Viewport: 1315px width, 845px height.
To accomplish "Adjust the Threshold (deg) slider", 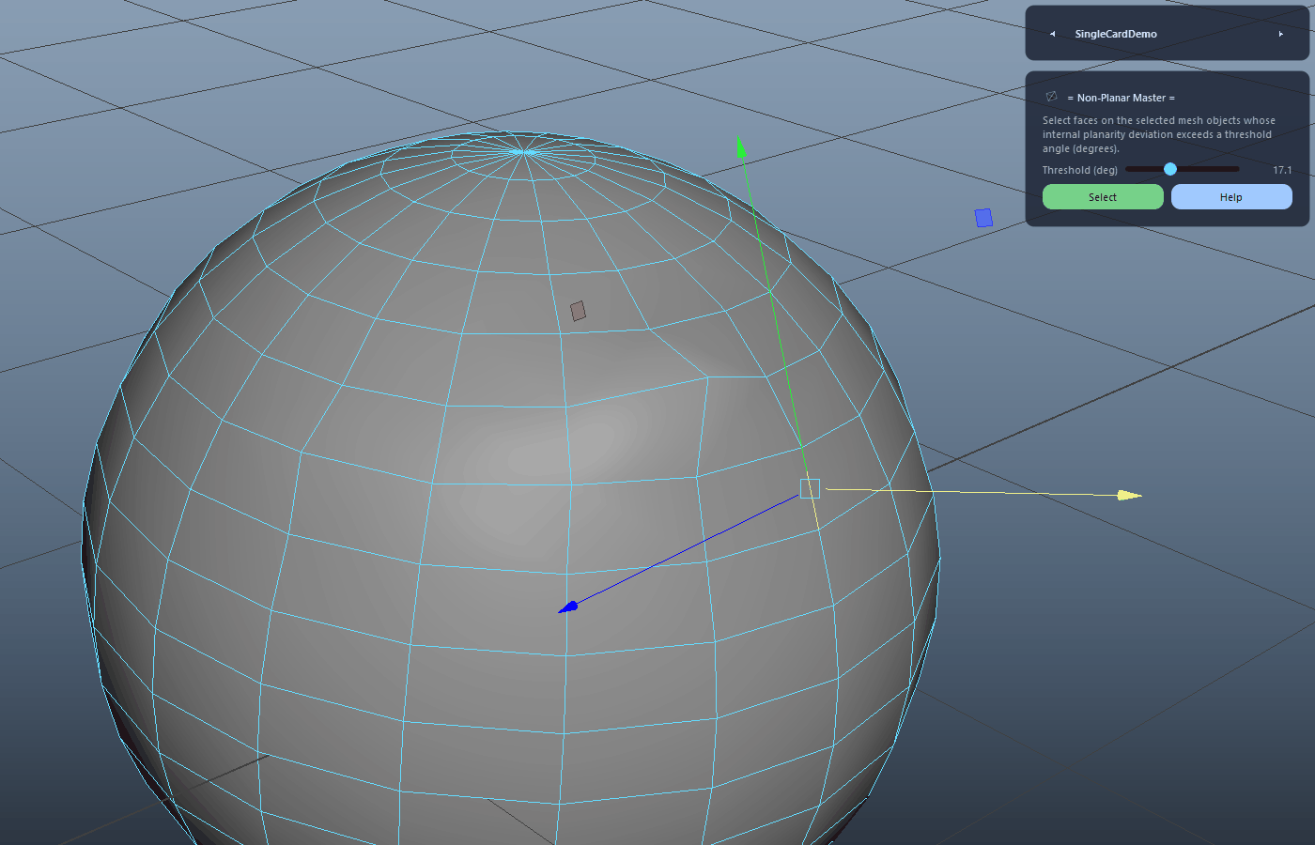I will pyautogui.click(x=1182, y=169).
